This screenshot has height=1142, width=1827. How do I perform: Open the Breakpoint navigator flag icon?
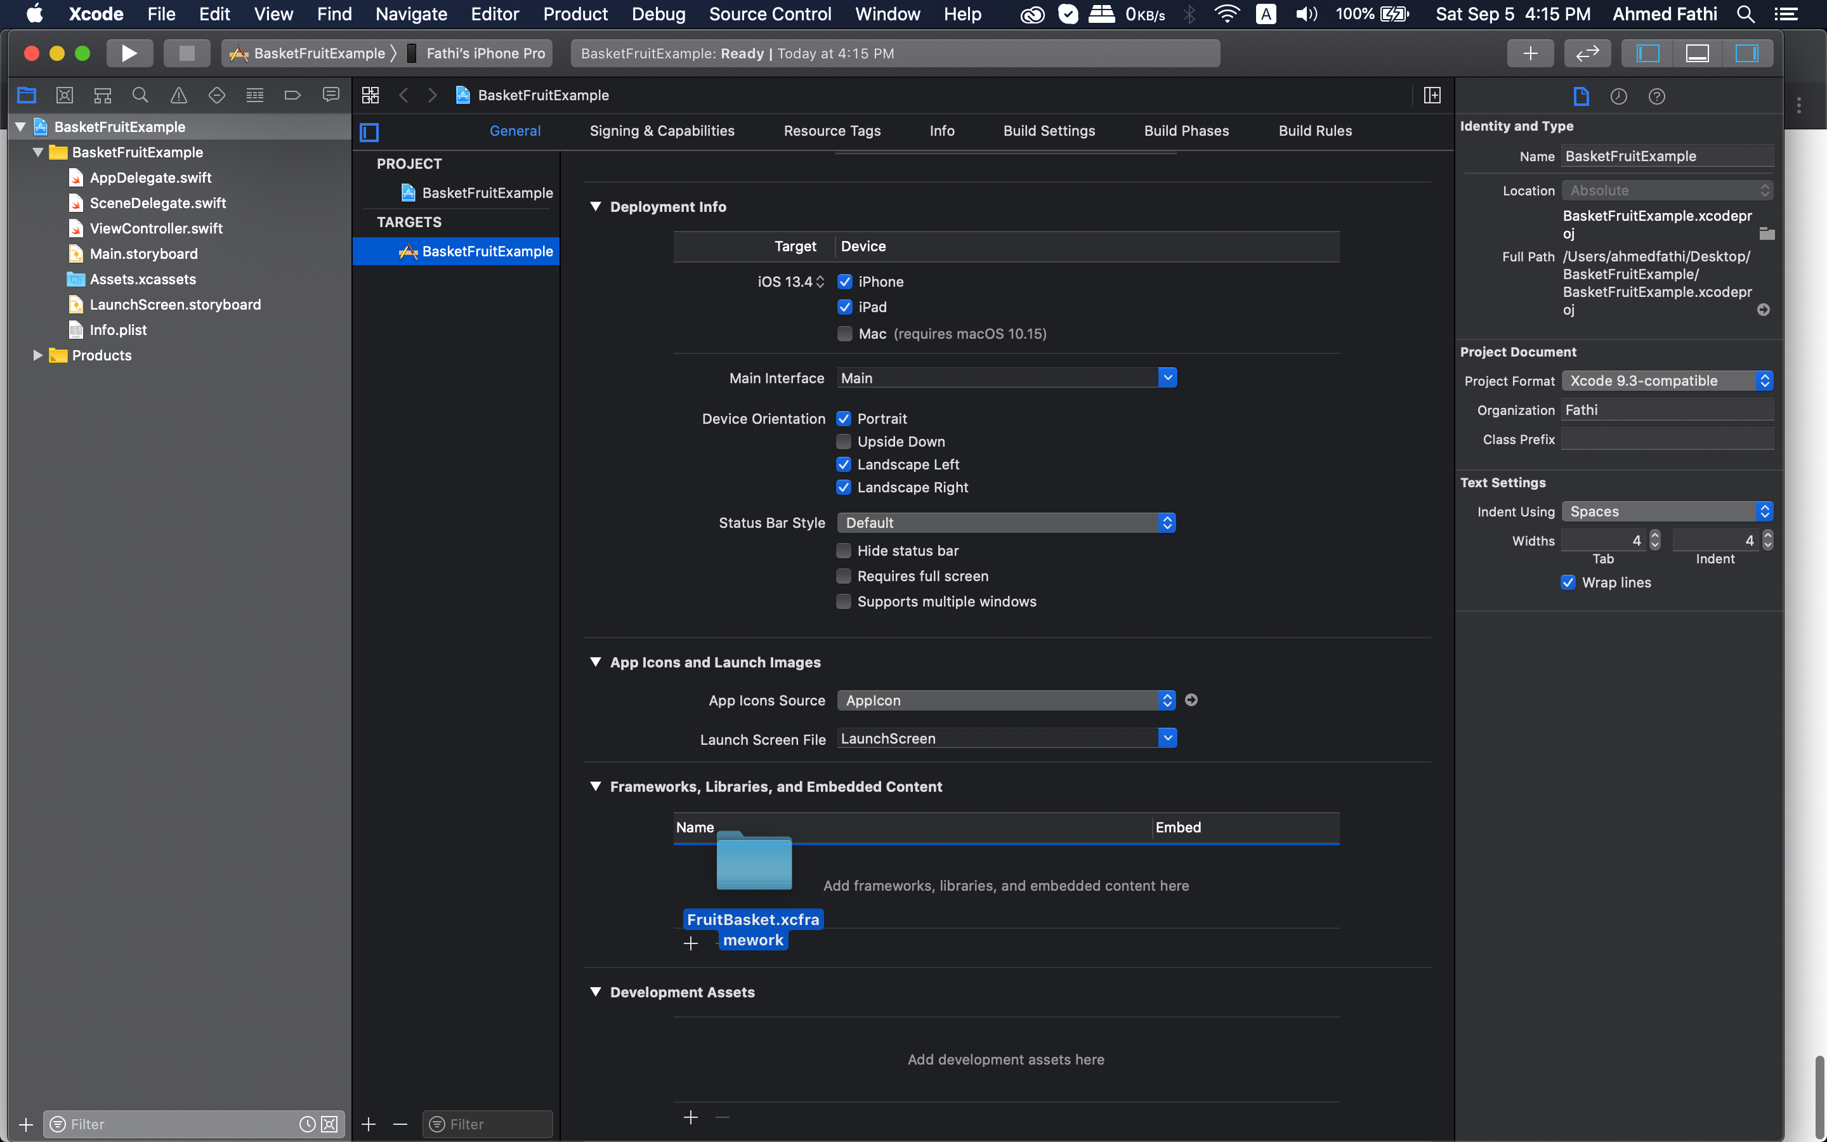click(292, 95)
